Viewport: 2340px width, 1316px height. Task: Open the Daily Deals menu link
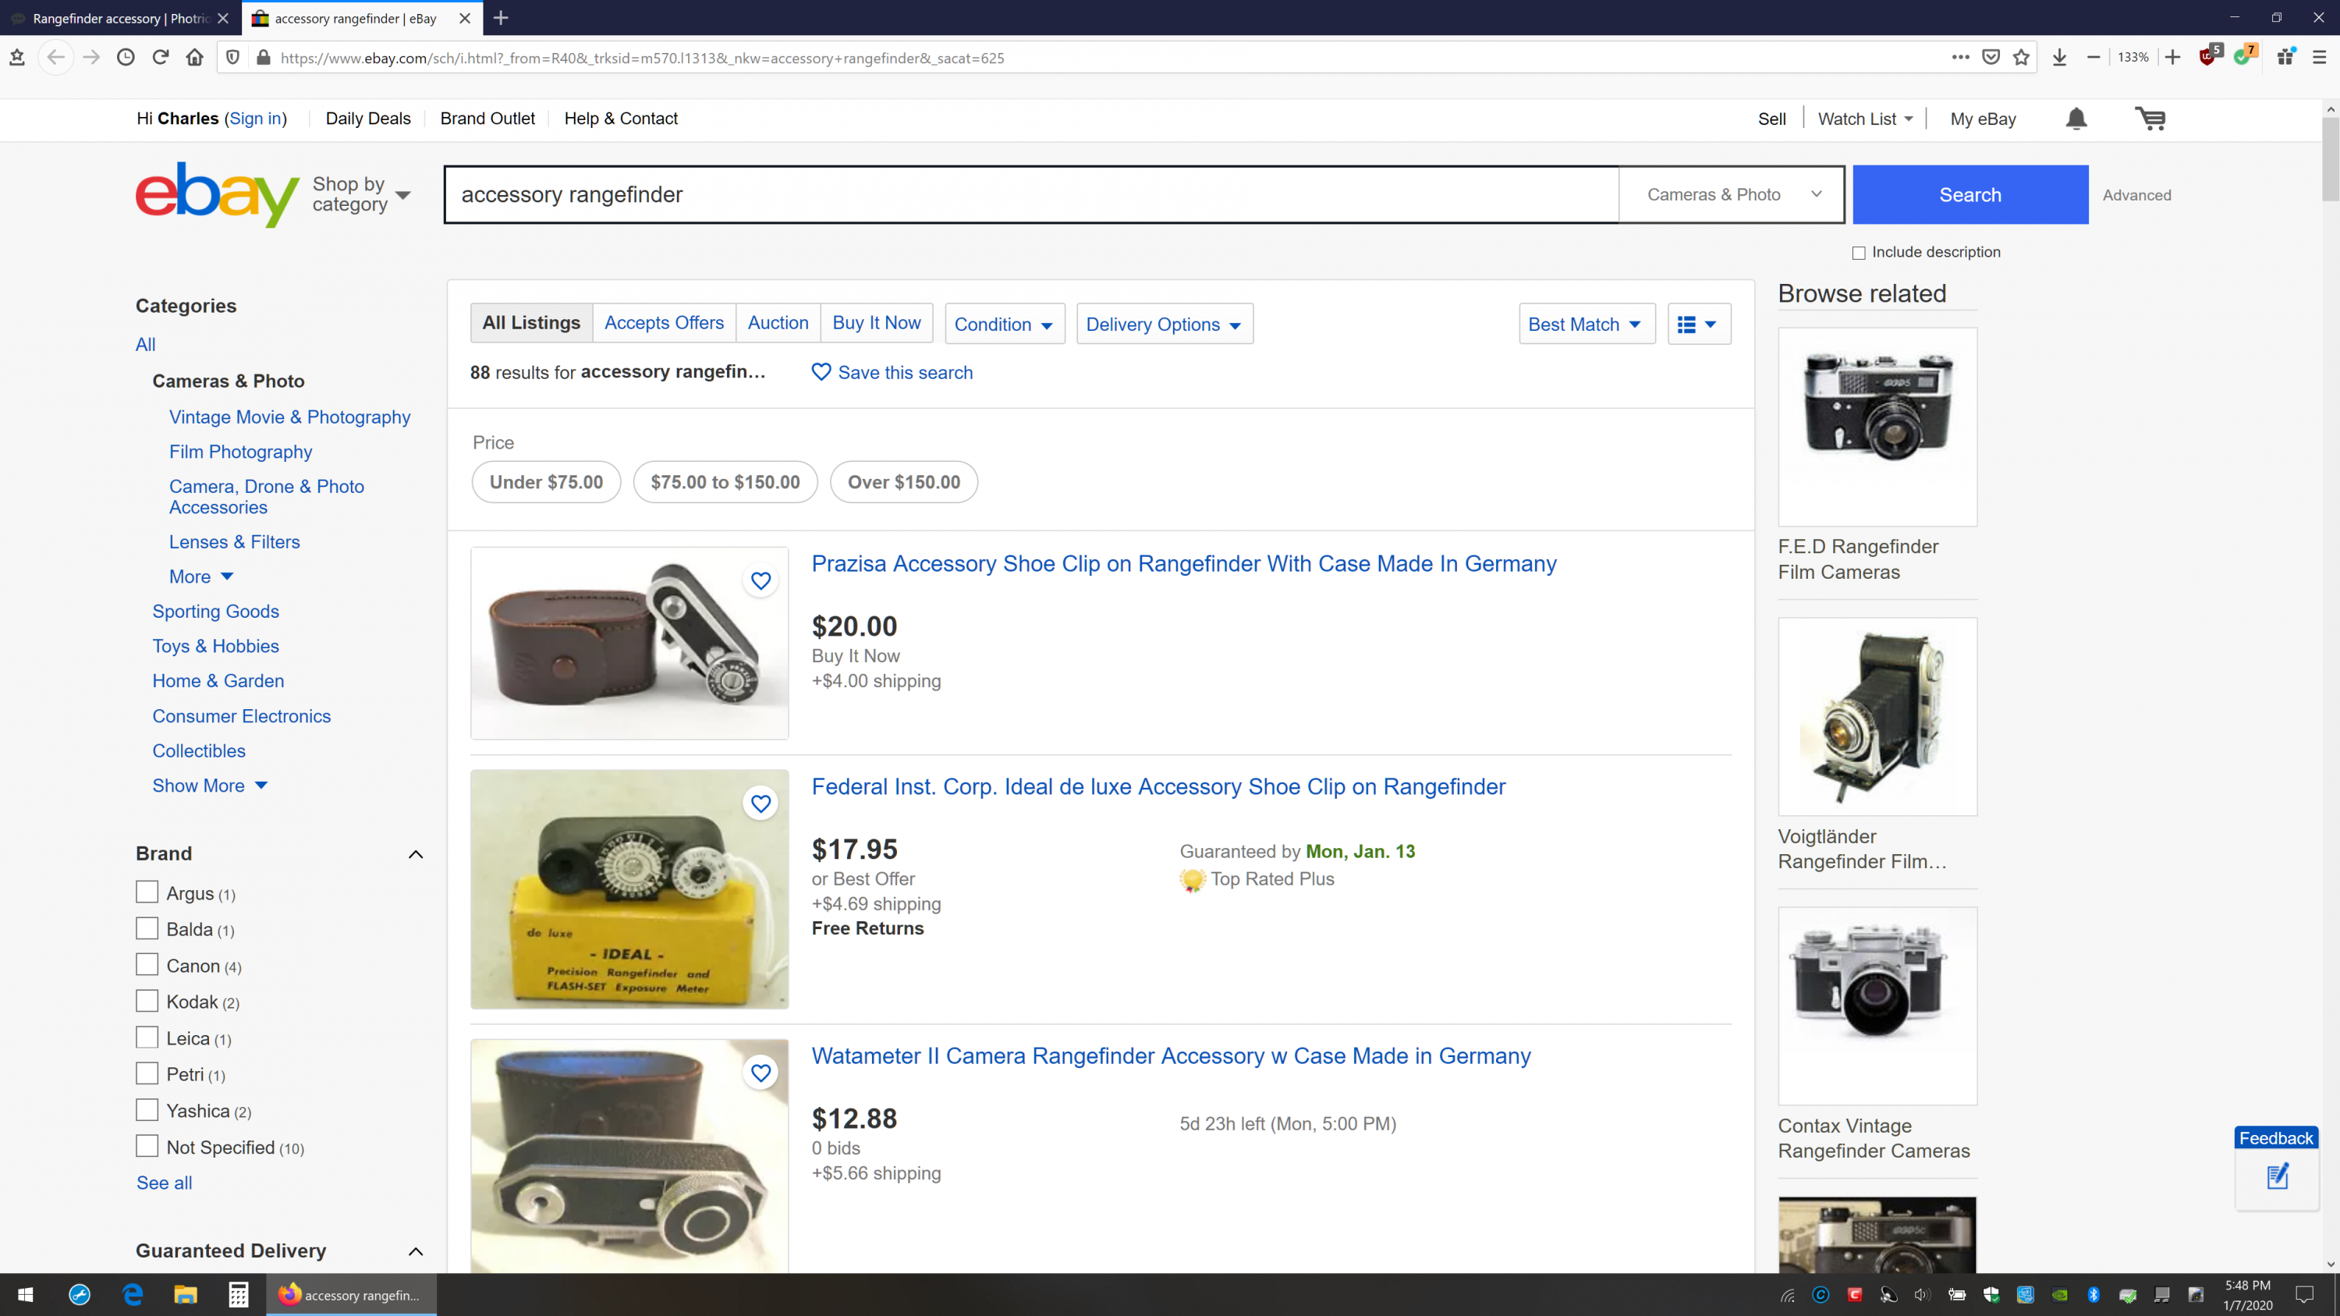[x=368, y=119]
